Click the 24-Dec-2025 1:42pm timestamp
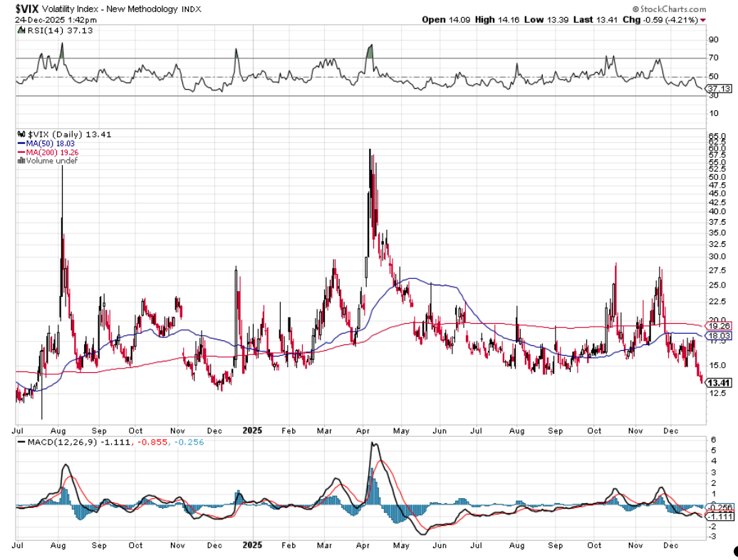This screenshot has width=738, height=560. tap(56, 20)
